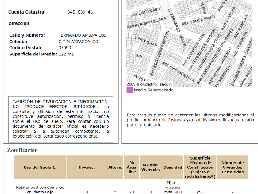258x194 pixels.
Task: Click 'Uso del Suelo 1:' column header
Action: pos(40,167)
